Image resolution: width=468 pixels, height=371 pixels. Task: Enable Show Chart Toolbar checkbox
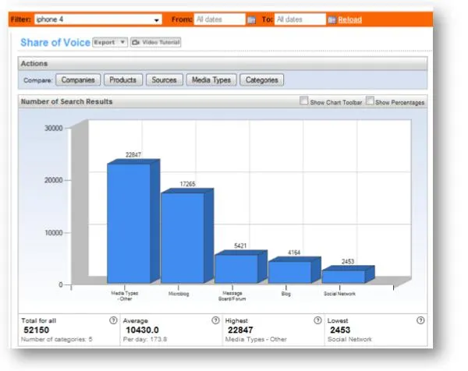pyautogui.click(x=304, y=101)
